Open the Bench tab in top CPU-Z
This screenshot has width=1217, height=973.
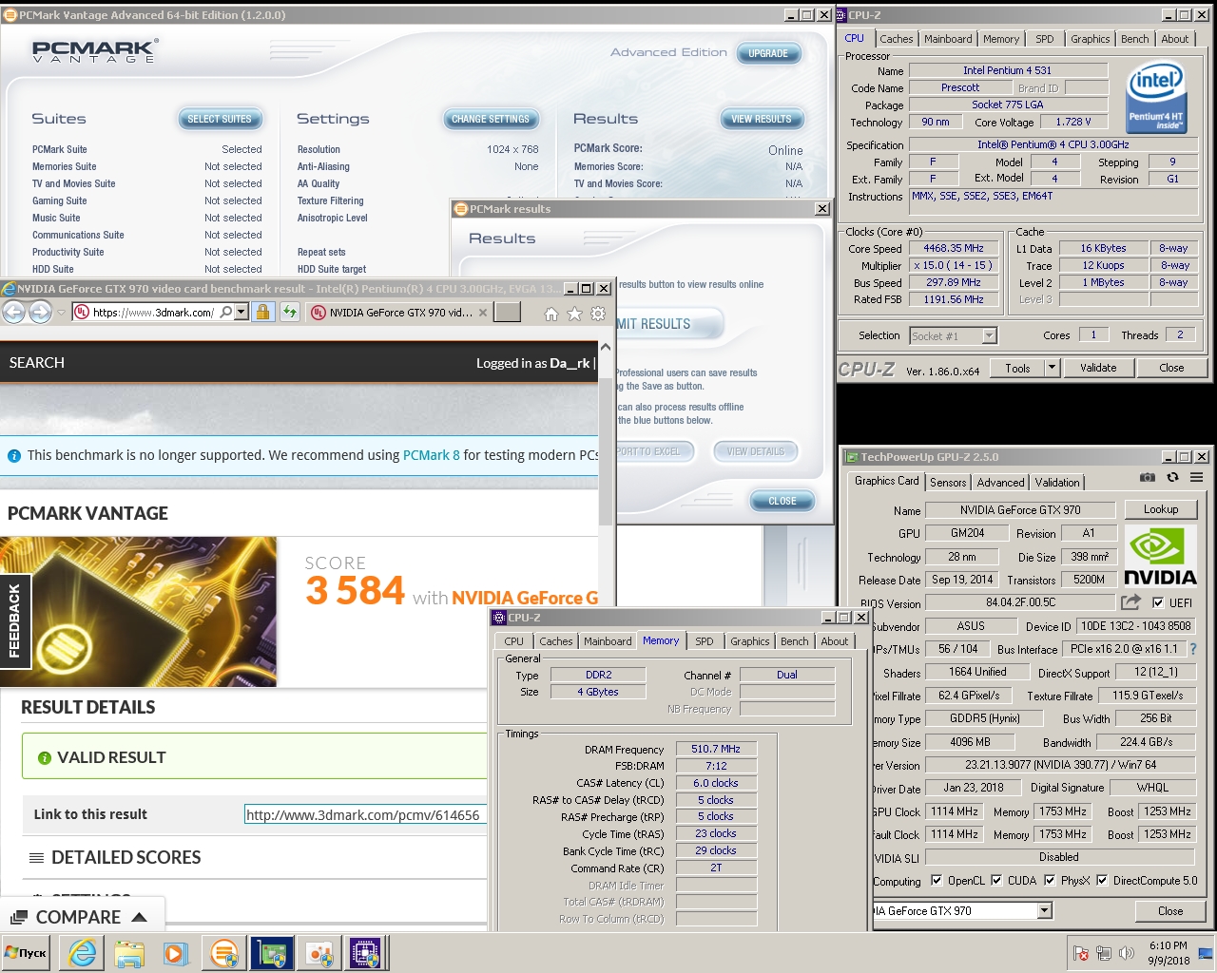[x=1134, y=39]
